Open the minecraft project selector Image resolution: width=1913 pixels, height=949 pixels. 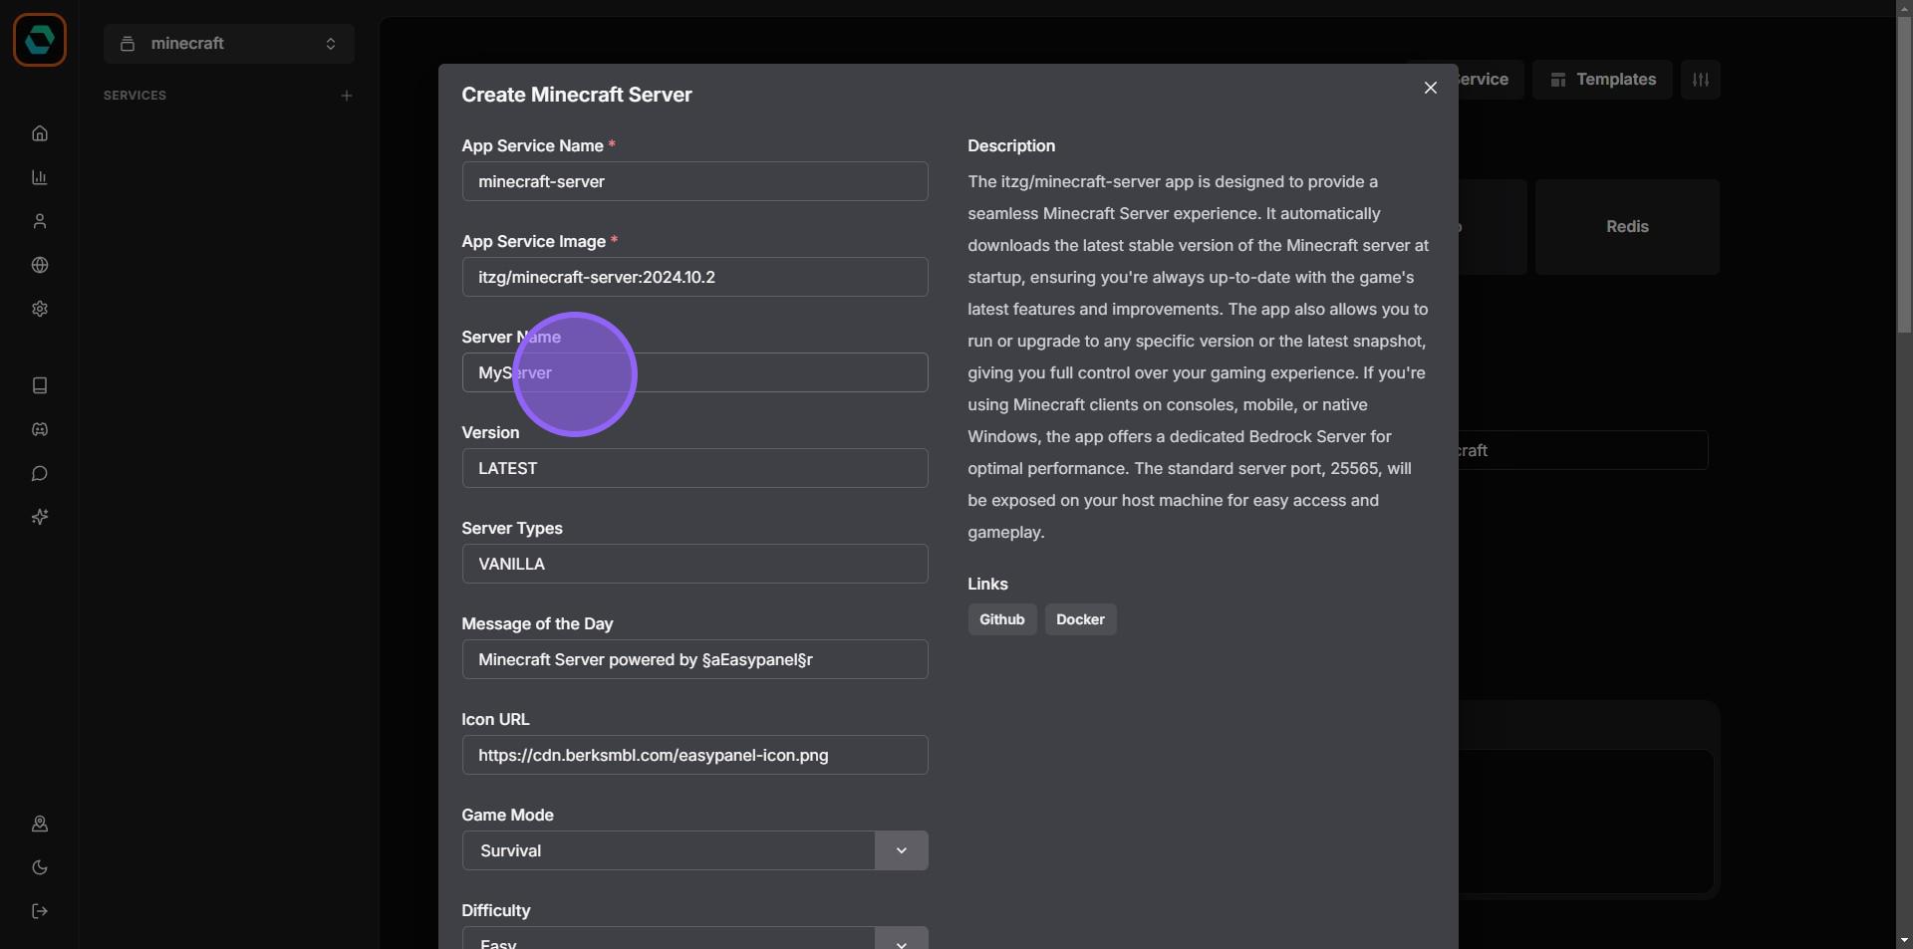click(x=229, y=44)
